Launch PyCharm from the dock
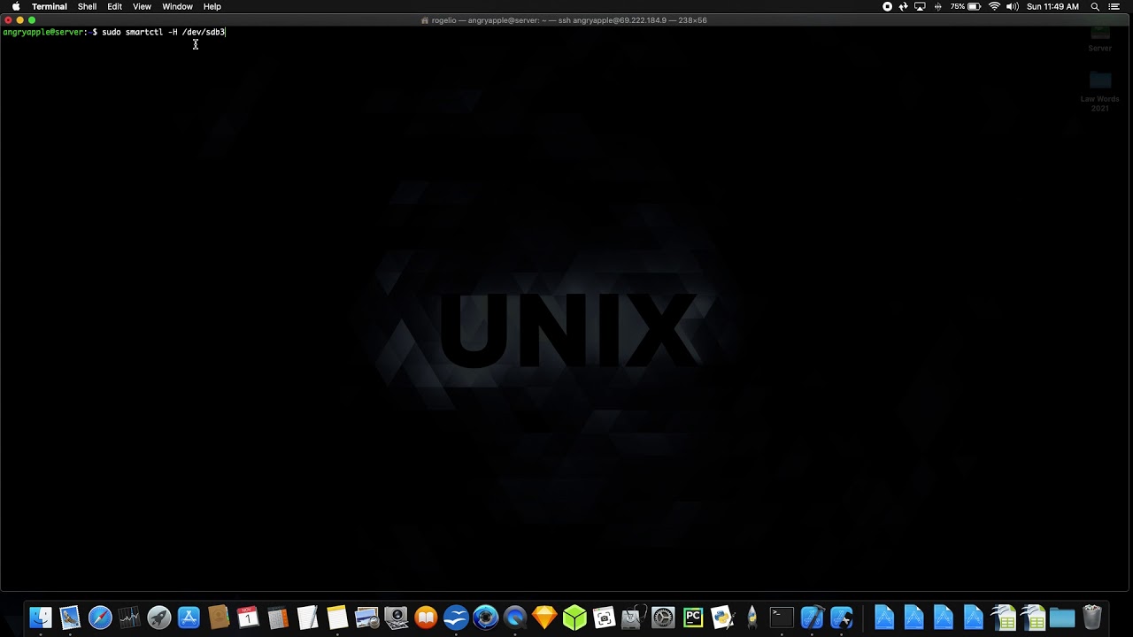1133x637 pixels. (693, 617)
